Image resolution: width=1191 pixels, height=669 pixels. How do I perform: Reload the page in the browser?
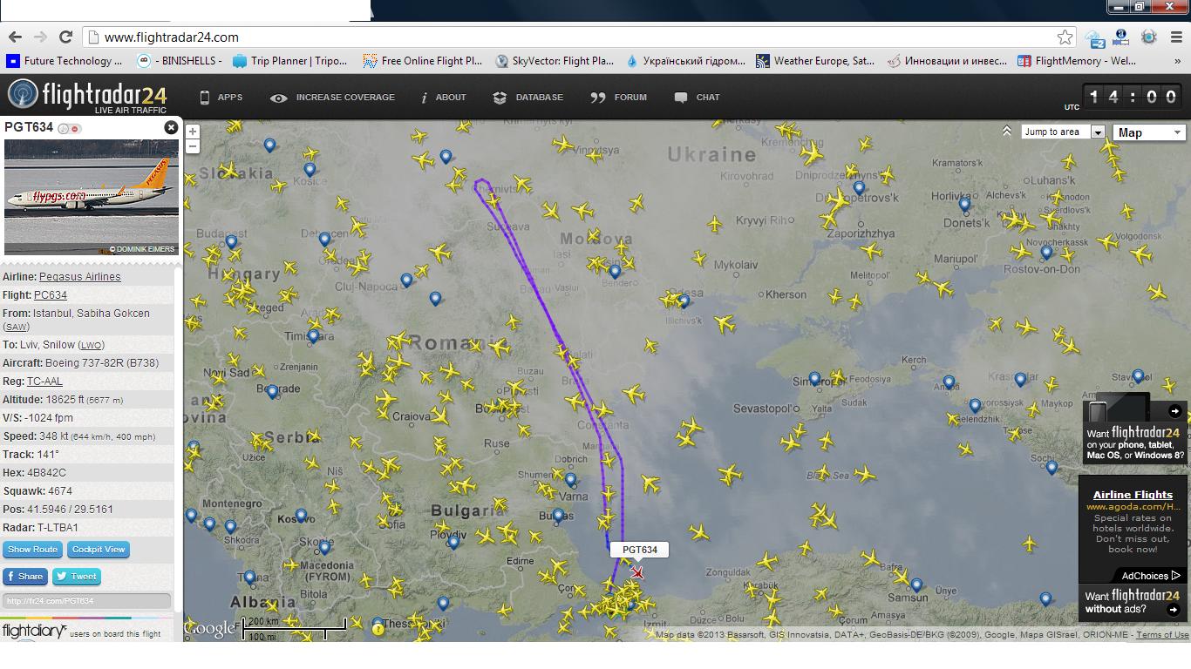65,37
